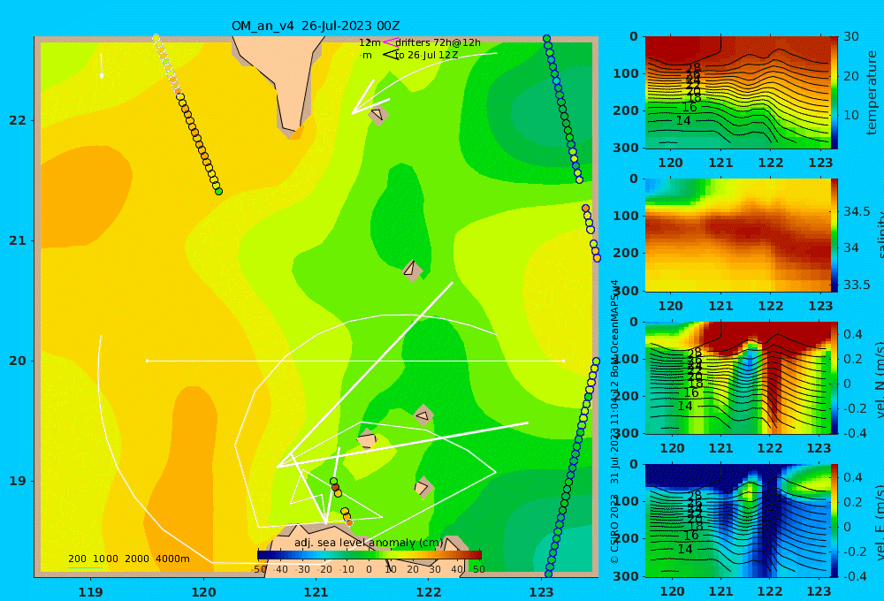The height and width of the screenshot is (601, 884).
Task: Click the small island near 22N 121.5E
Action: pyautogui.click(x=378, y=115)
